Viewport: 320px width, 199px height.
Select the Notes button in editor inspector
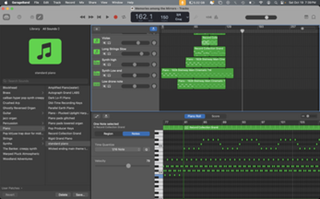(136, 134)
